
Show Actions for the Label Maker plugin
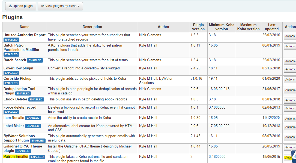point(290,127)
